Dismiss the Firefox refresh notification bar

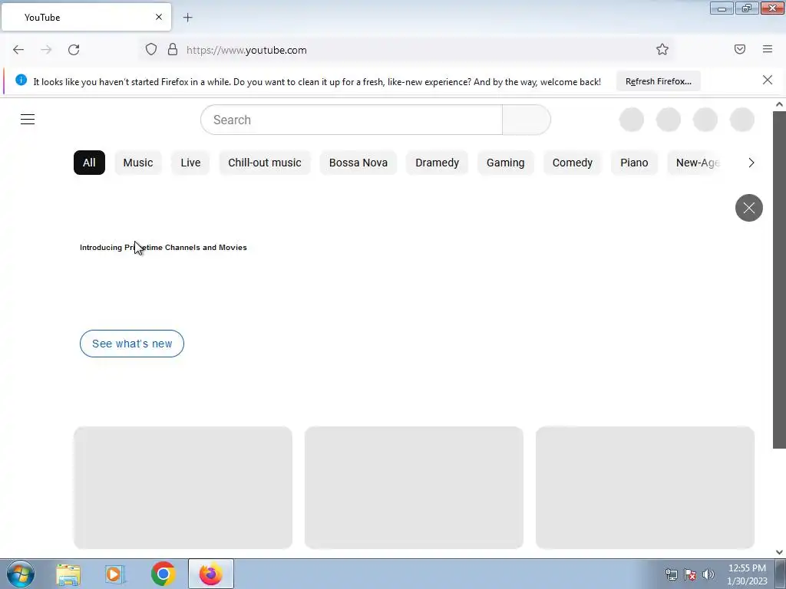[768, 80]
